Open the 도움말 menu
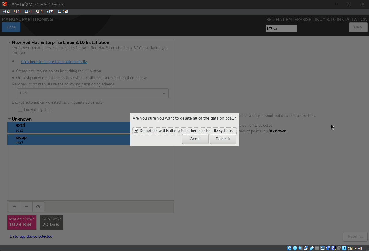Viewport: 369px width, 251px height. click(x=63, y=12)
